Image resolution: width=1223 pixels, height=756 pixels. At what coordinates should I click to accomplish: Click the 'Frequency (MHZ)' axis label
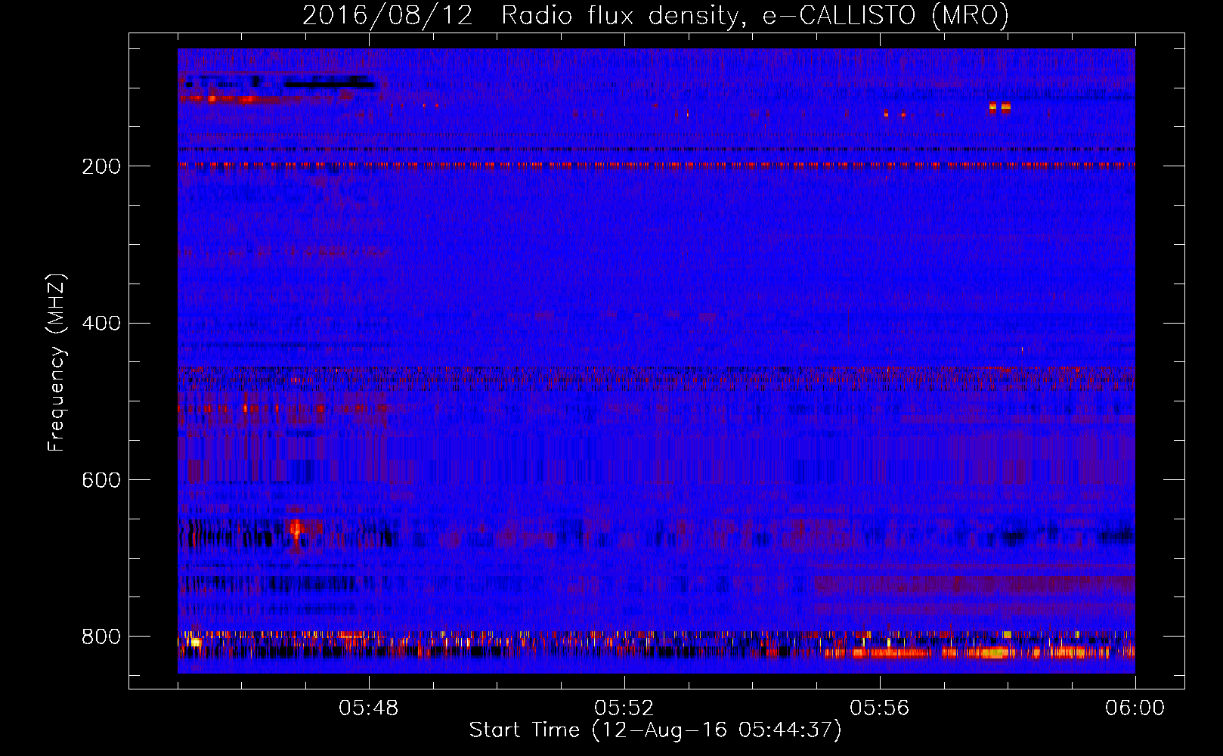click(x=57, y=362)
